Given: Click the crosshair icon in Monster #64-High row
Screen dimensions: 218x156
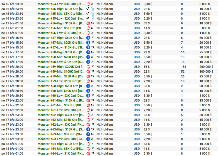Looking at the screenshot, I should pos(88,144).
